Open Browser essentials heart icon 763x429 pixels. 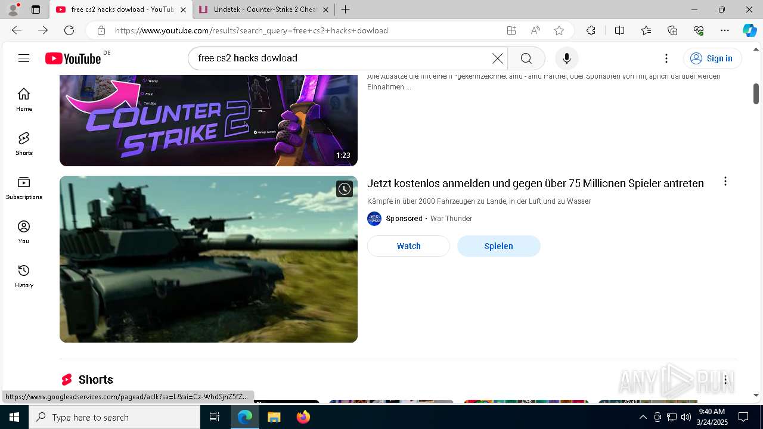(x=699, y=30)
